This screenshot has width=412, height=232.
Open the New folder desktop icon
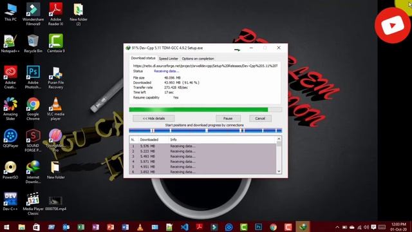(56, 170)
